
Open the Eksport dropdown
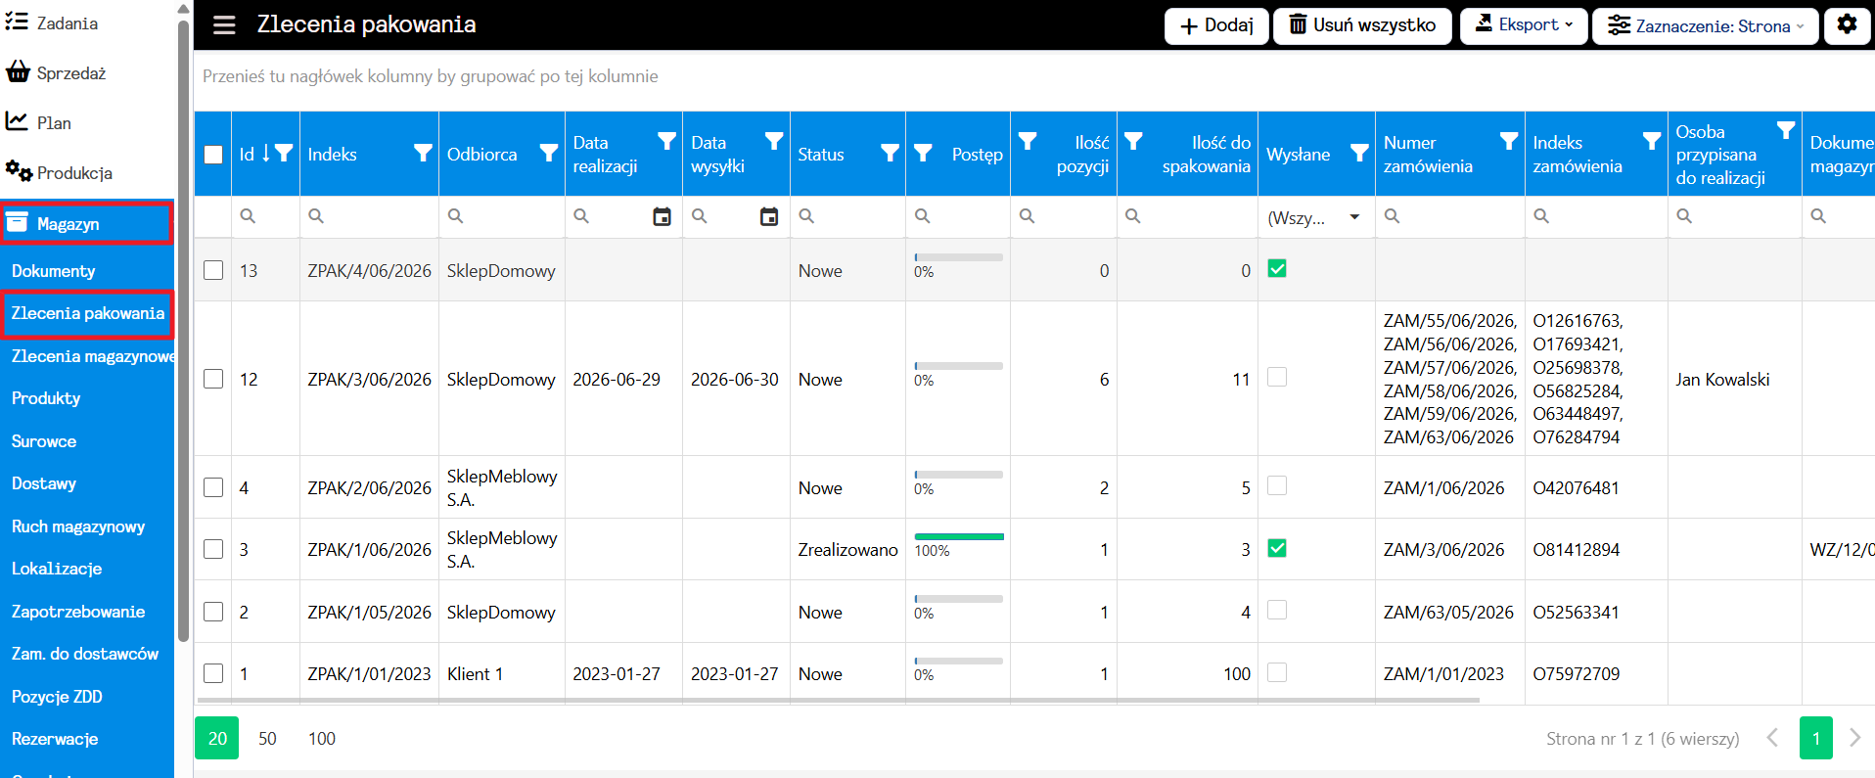pyautogui.click(x=1524, y=25)
